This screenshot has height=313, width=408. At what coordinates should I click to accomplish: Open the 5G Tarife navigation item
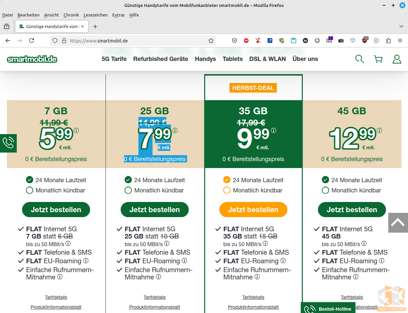point(114,59)
